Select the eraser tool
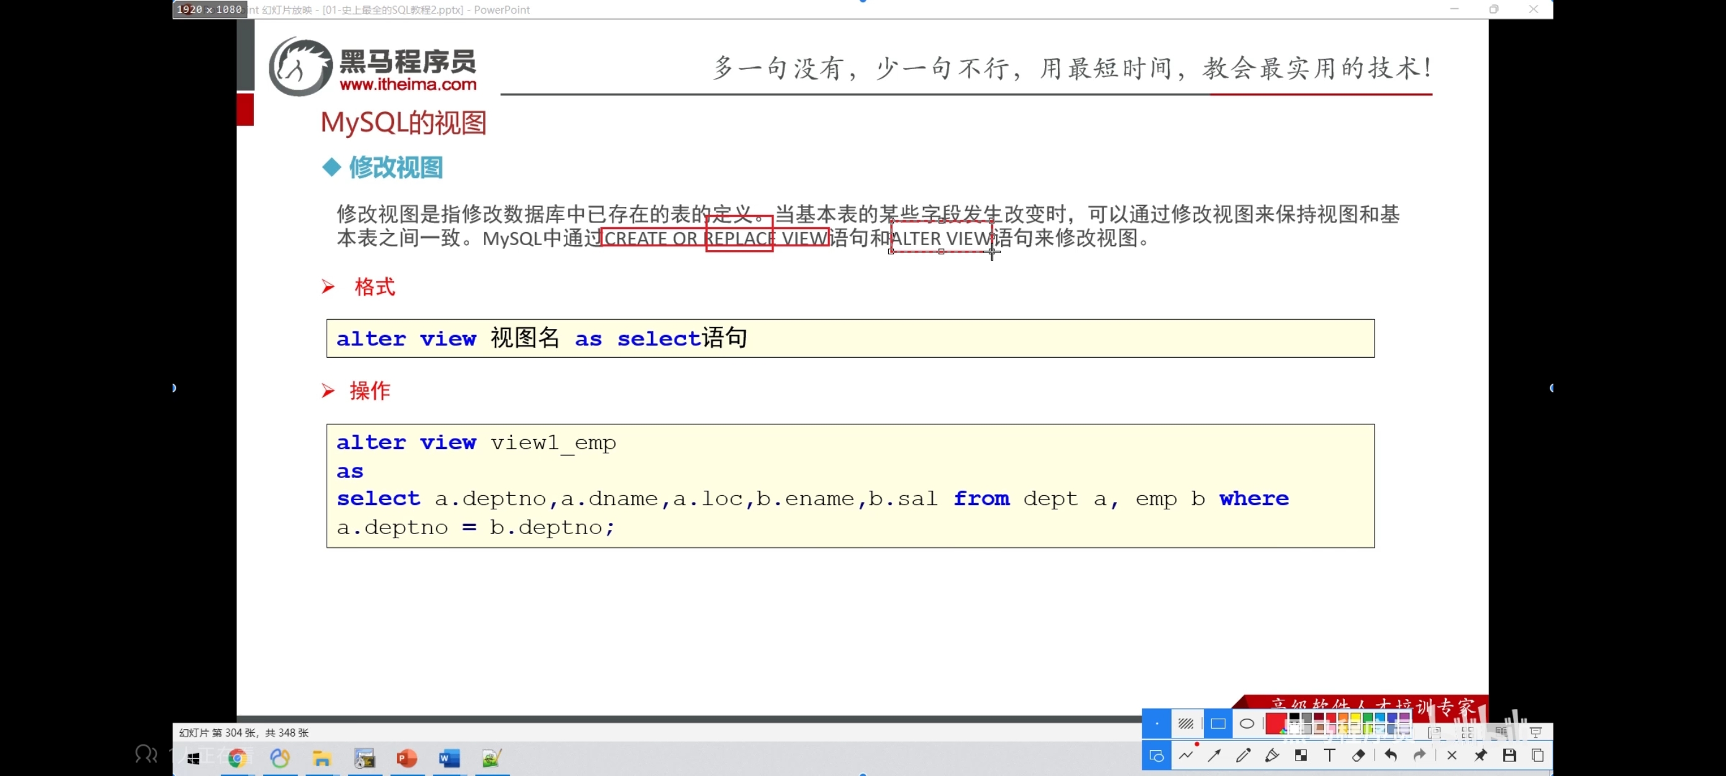The width and height of the screenshot is (1726, 776). (1358, 756)
